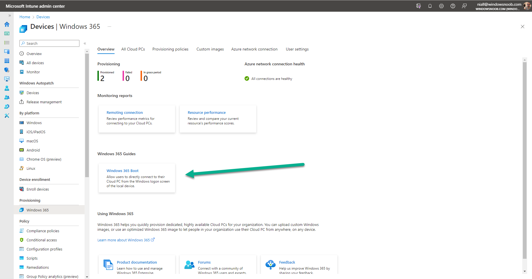Open Learn more about Windows 365 link
532x279 pixels.
[x=126, y=240]
